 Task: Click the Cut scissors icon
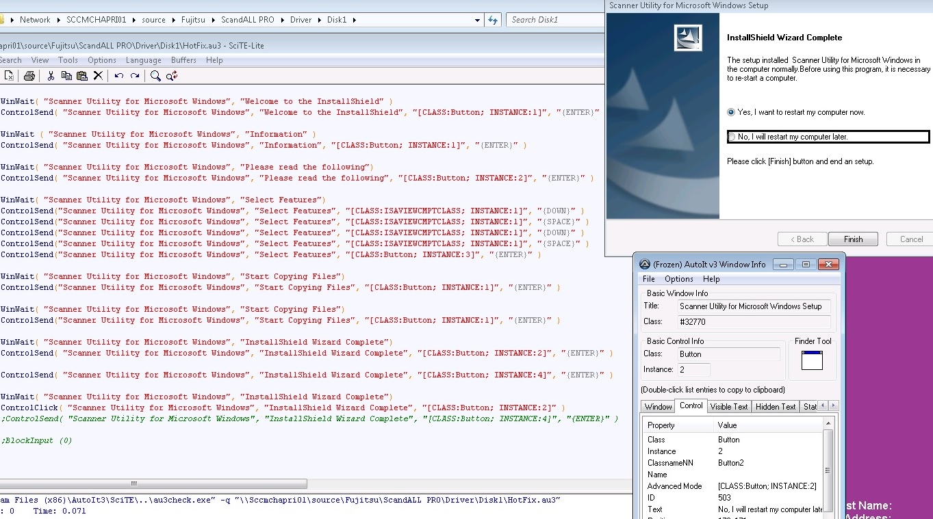pyautogui.click(x=51, y=76)
